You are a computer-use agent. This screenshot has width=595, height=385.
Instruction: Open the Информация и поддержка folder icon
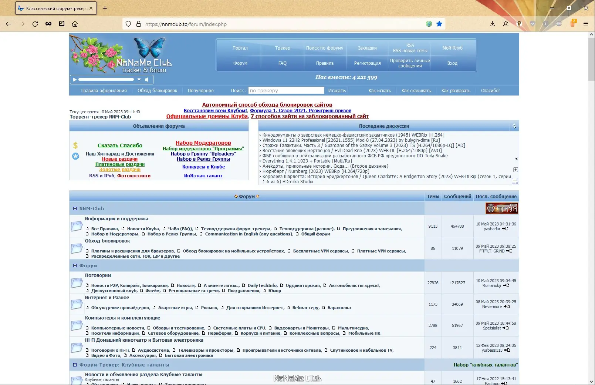(x=77, y=226)
